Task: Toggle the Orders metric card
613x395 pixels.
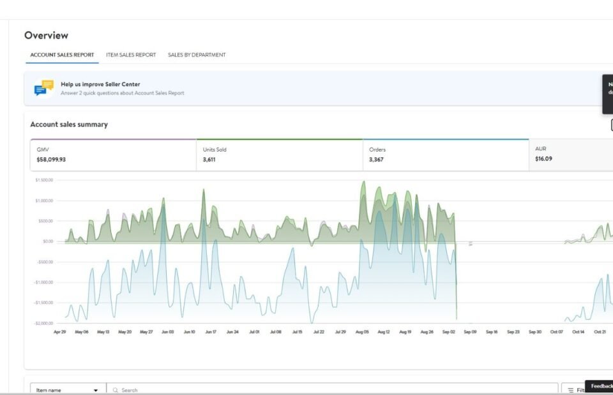Action: coord(446,155)
